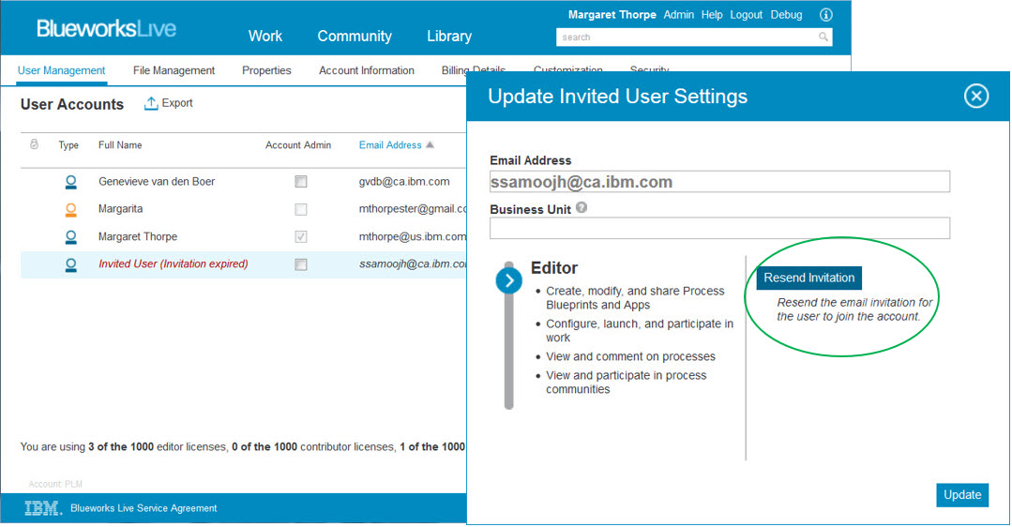
Task: Click the Export upload icon
Action: click(x=150, y=103)
